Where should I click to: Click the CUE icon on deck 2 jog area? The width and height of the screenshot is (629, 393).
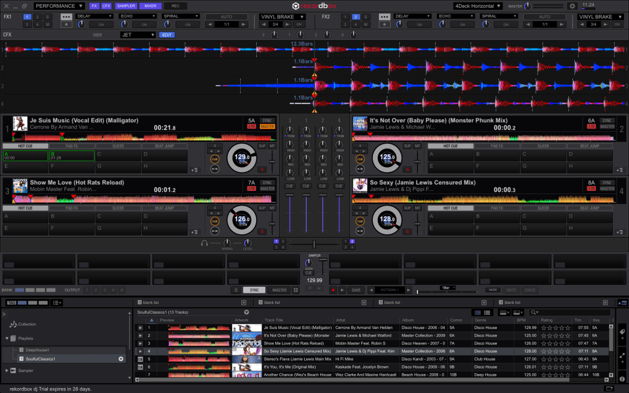(360, 158)
